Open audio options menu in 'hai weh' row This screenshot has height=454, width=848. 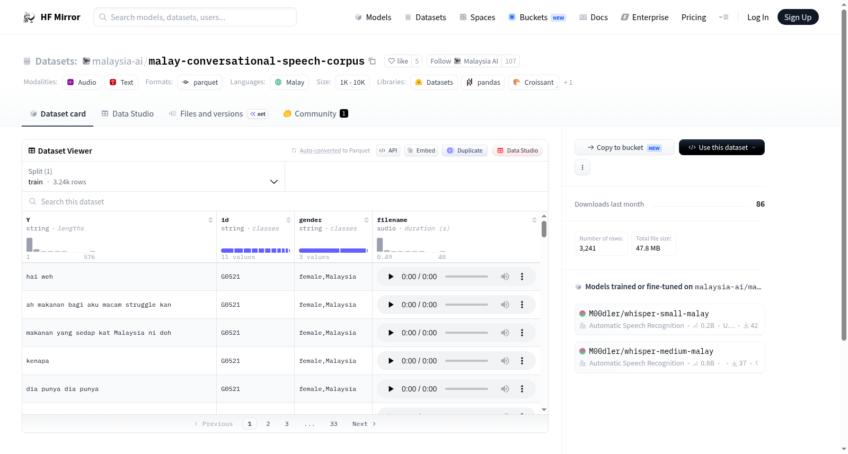522,277
